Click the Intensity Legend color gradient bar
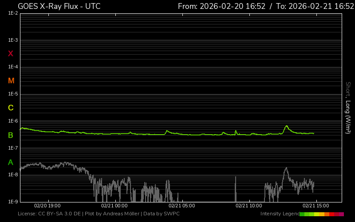The height and width of the screenshot is (222, 355). pos(322,214)
